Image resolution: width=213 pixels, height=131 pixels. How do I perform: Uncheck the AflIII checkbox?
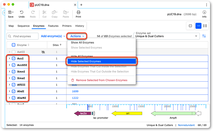pos(14,85)
